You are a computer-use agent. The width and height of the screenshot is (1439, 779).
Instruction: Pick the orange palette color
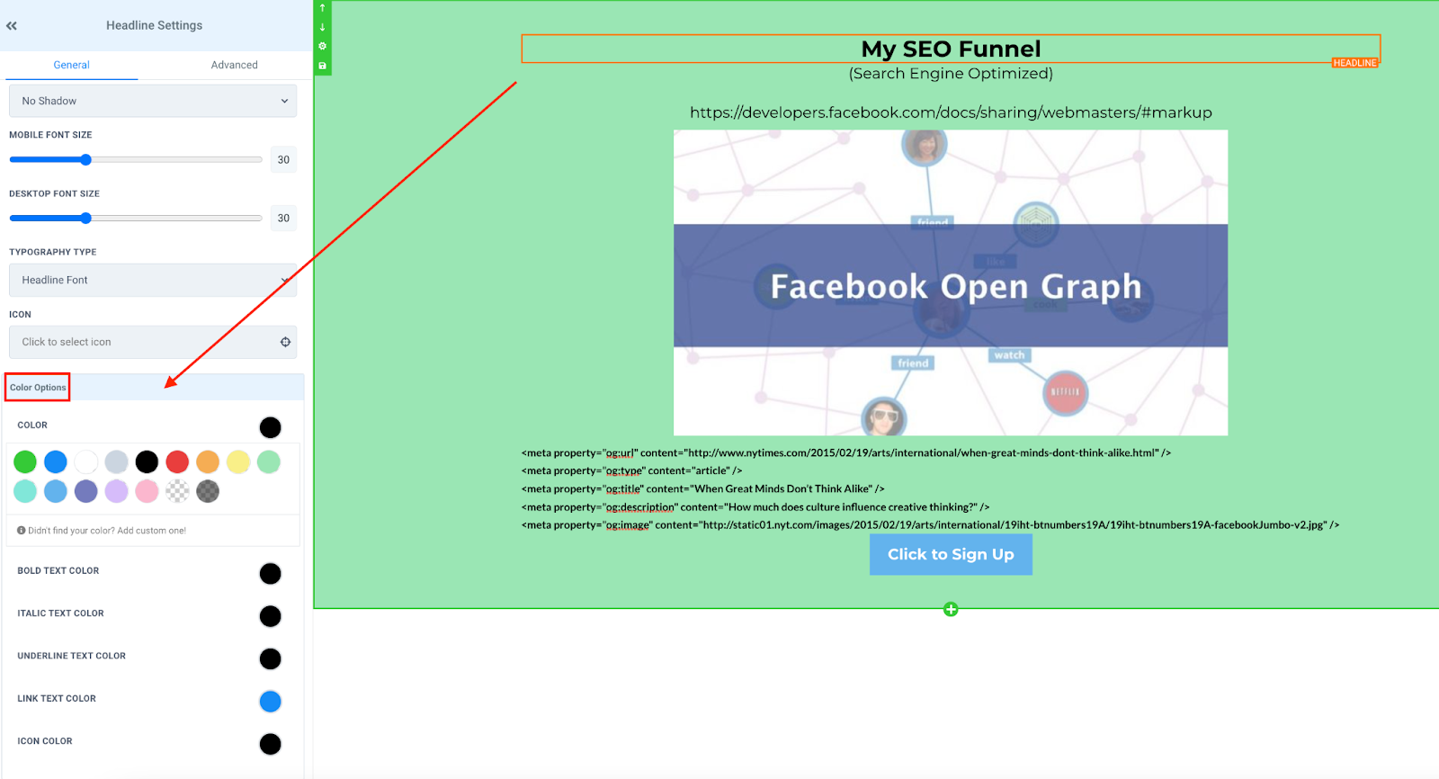coord(208,462)
